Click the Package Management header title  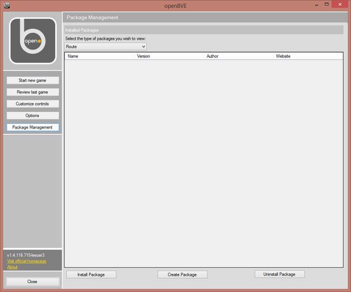click(x=92, y=18)
